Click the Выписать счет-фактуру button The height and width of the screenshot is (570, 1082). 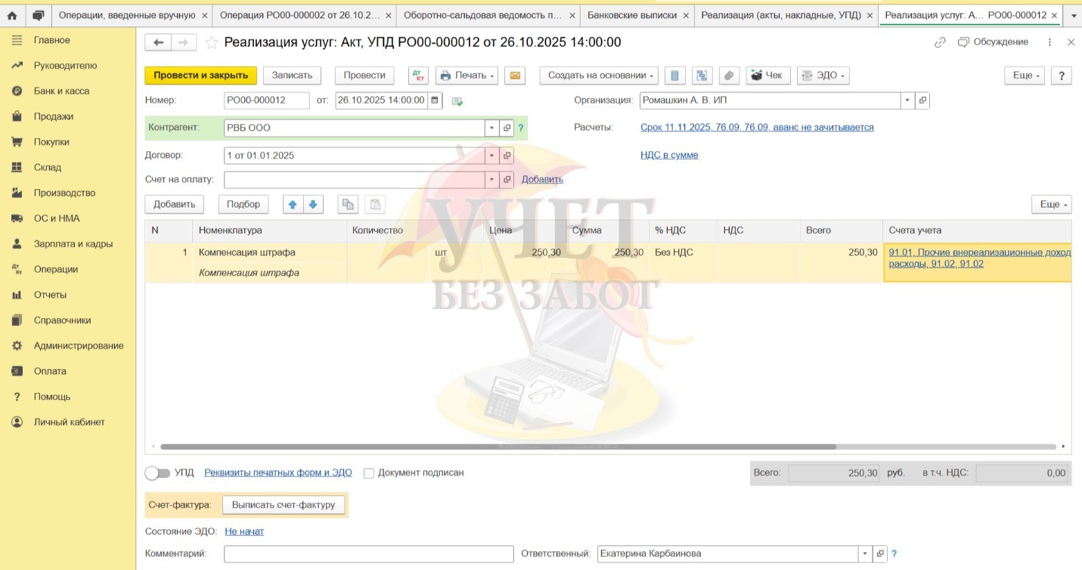283,504
